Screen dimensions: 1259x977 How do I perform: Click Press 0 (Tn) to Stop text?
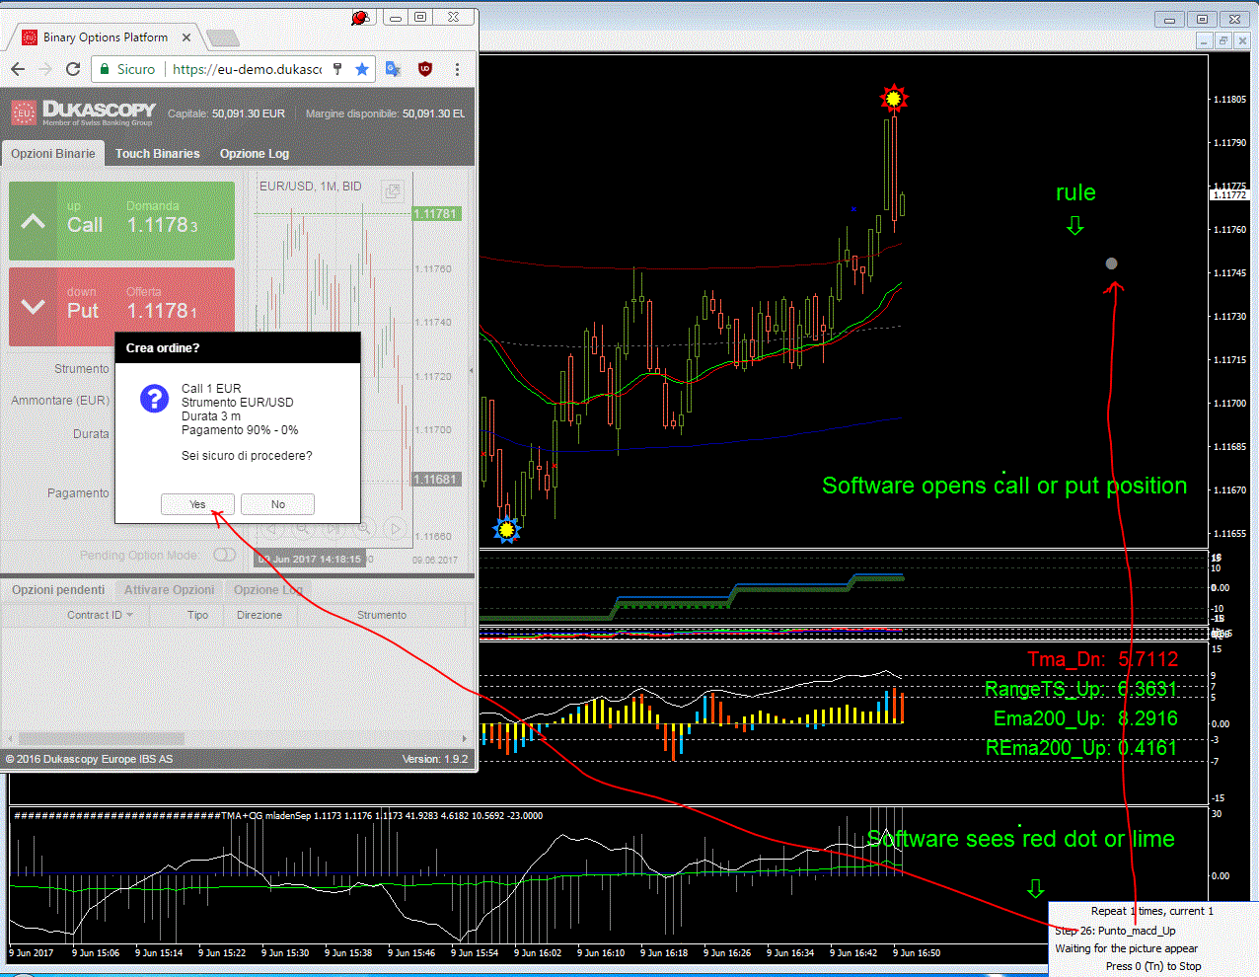(x=1153, y=966)
